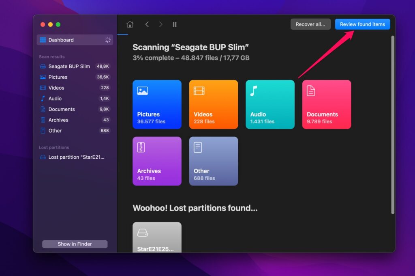Viewport: 415px width, 276px height.
Task: Click the 43 Archives count badge in sidebar
Action: [x=106, y=120]
